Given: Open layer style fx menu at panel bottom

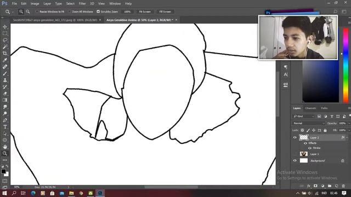Looking at the screenshot, I should tap(309, 186).
